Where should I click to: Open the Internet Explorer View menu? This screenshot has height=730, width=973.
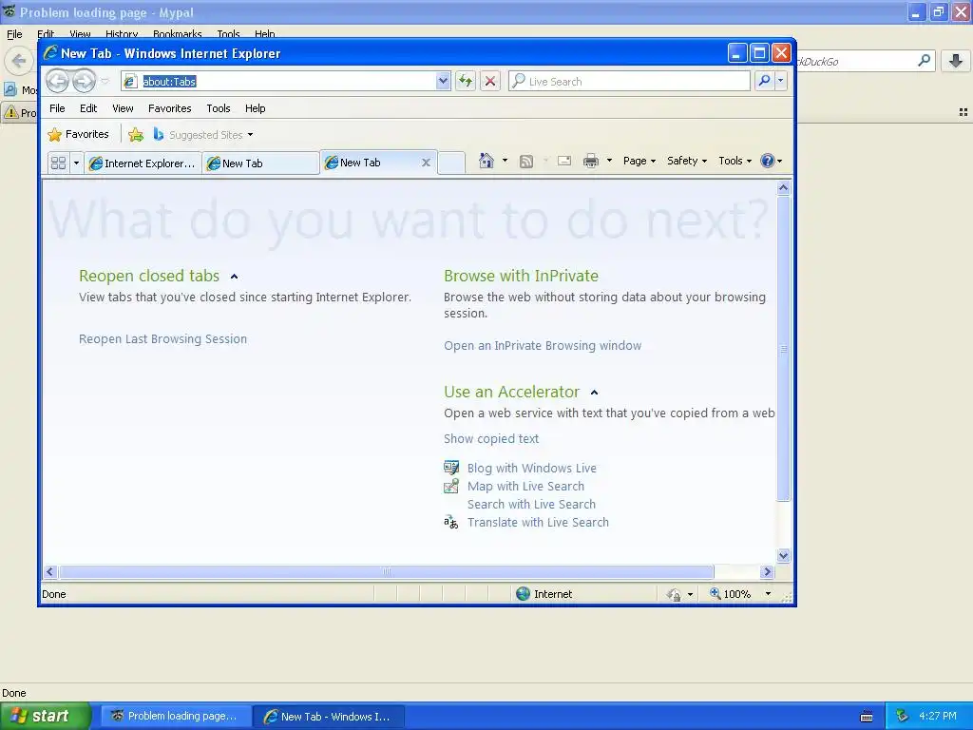[123, 108]
